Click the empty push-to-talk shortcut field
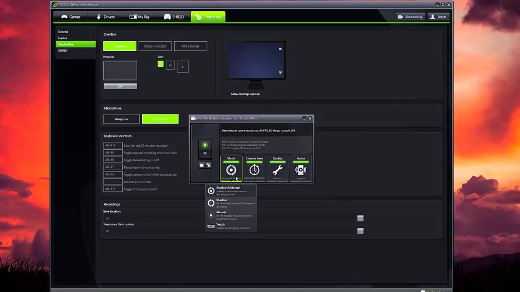Viewport: 520px width, 292px height. (113, 182)
